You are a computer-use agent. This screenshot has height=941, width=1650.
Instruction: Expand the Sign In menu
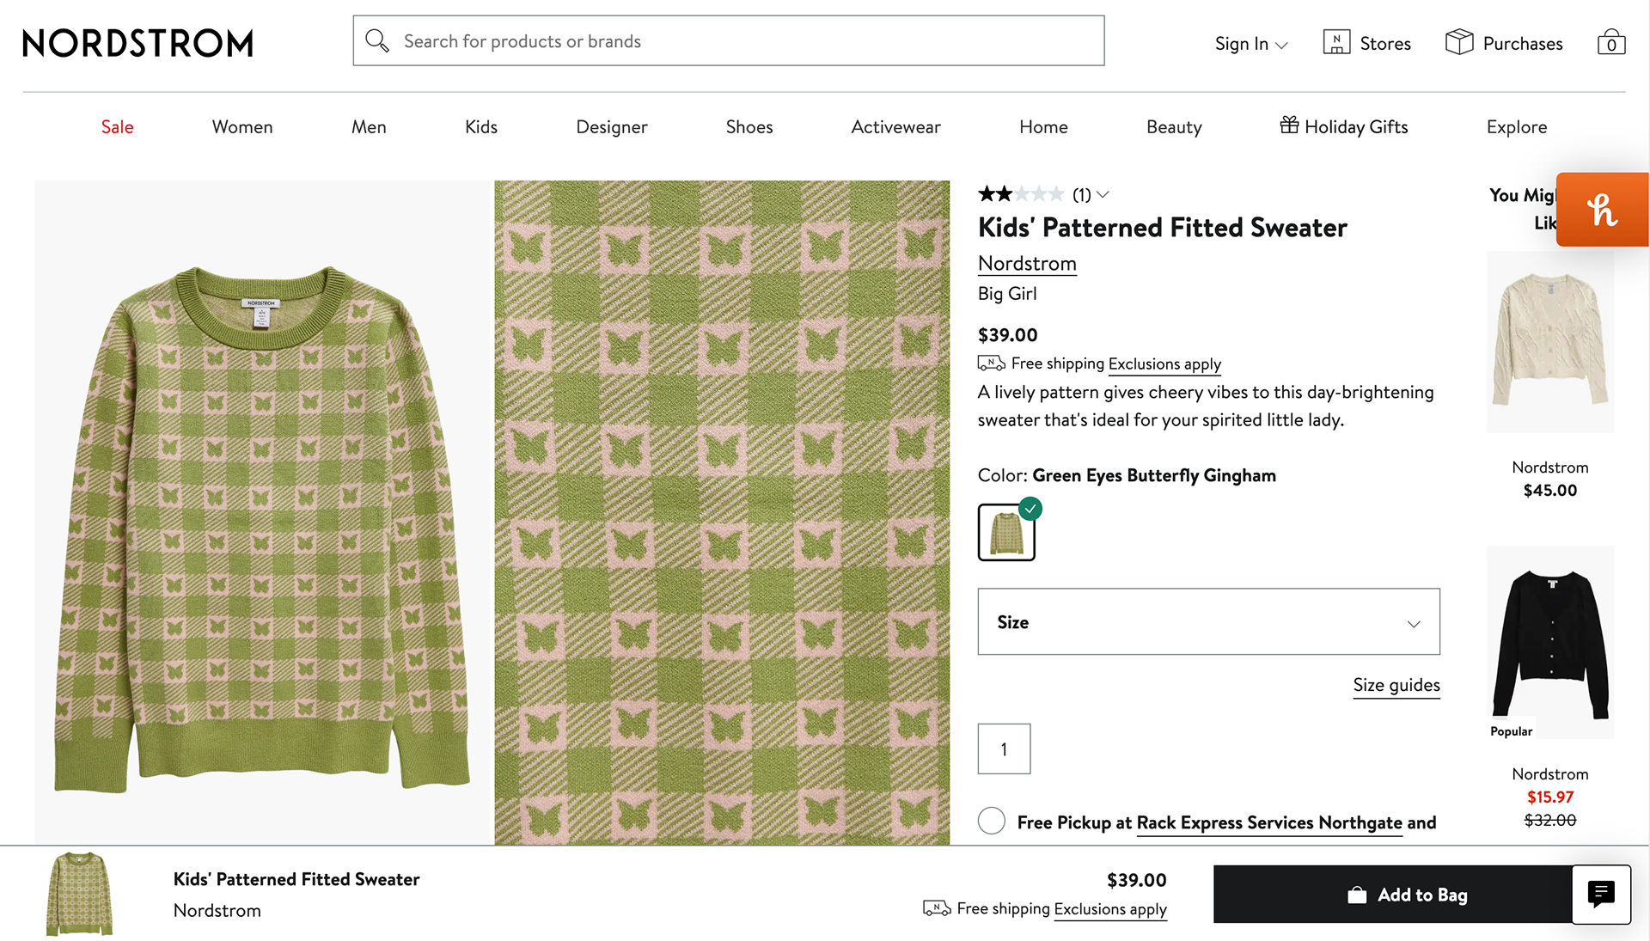1250,44
